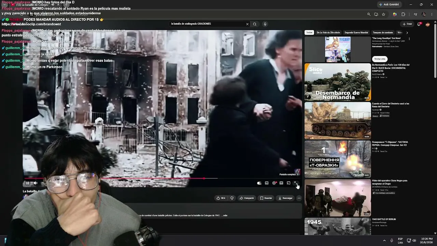
Task: Open the T-образки video thumbnail
Action: [x=338, y=159]
